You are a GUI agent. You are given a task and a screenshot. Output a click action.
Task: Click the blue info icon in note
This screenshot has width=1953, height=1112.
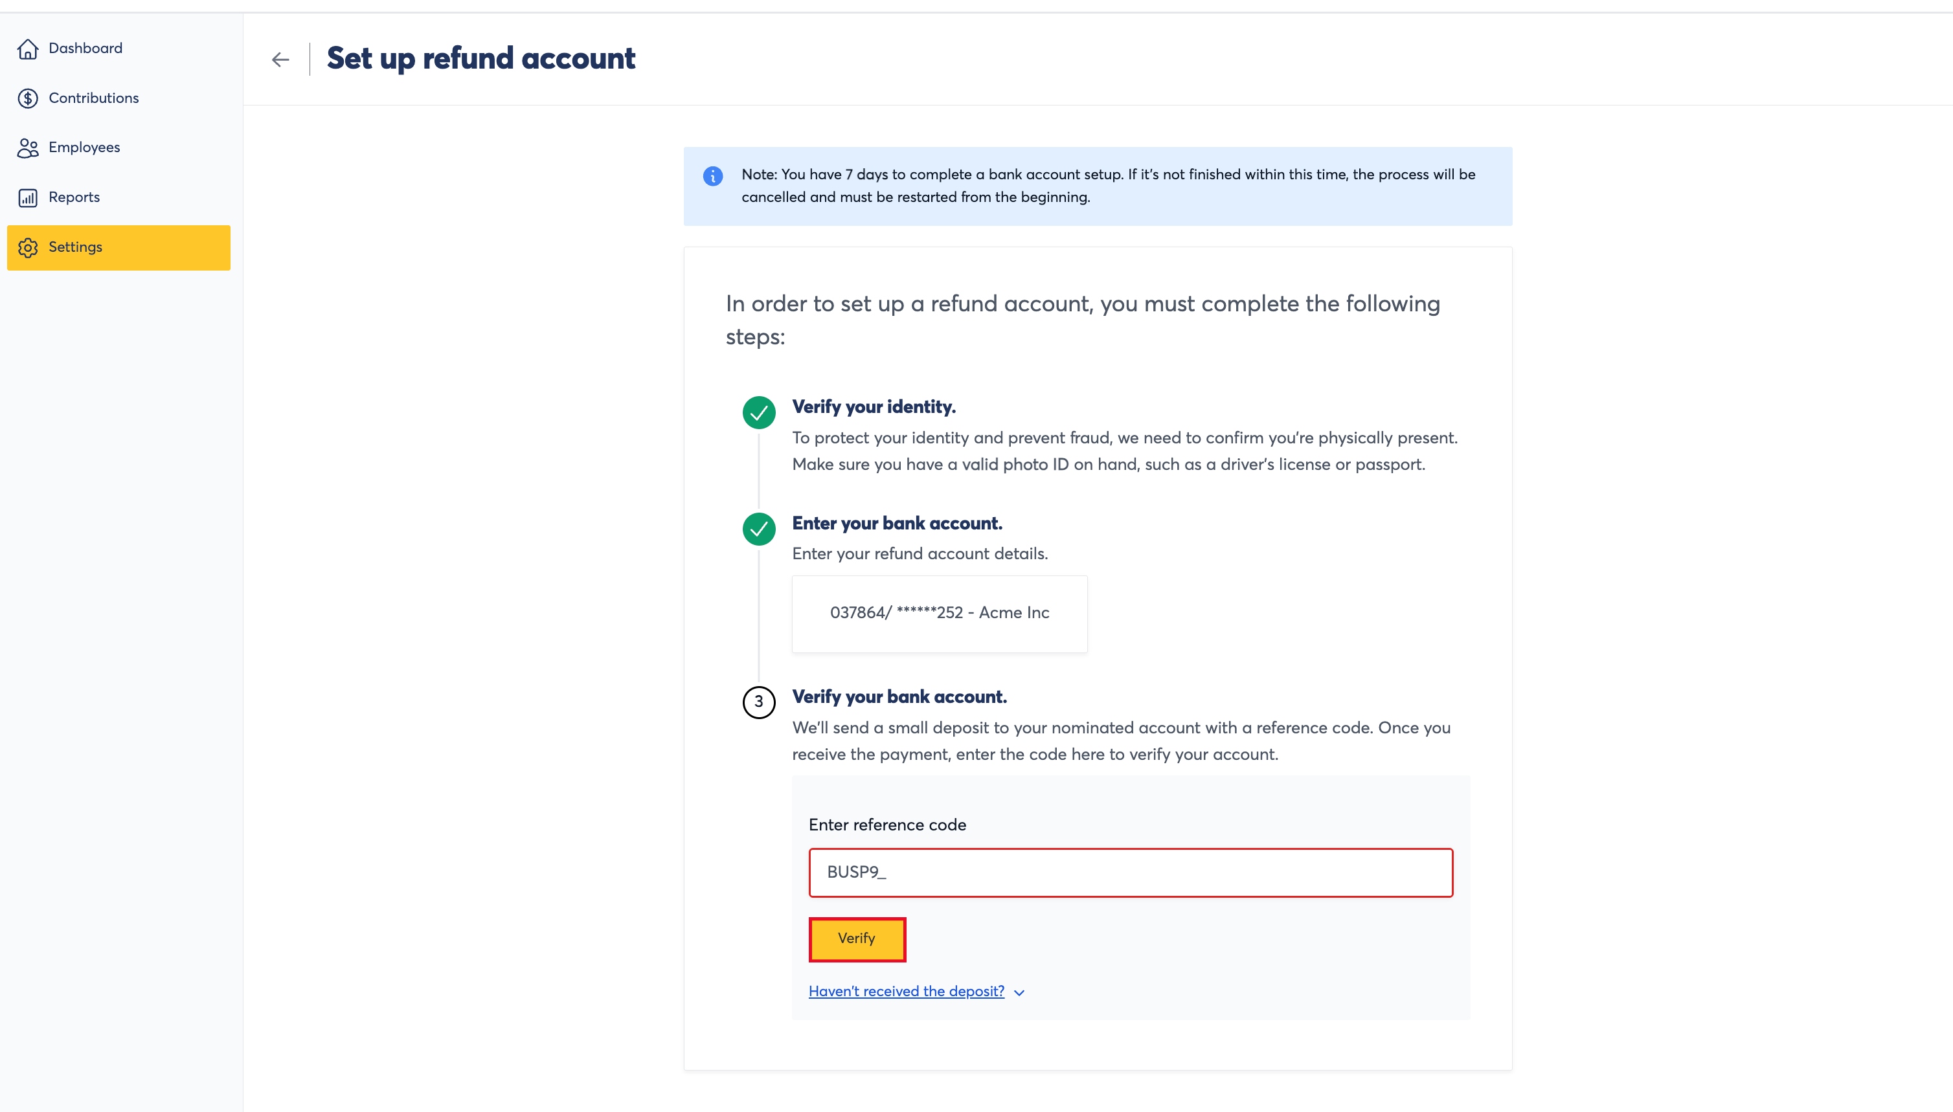(712, 177)
